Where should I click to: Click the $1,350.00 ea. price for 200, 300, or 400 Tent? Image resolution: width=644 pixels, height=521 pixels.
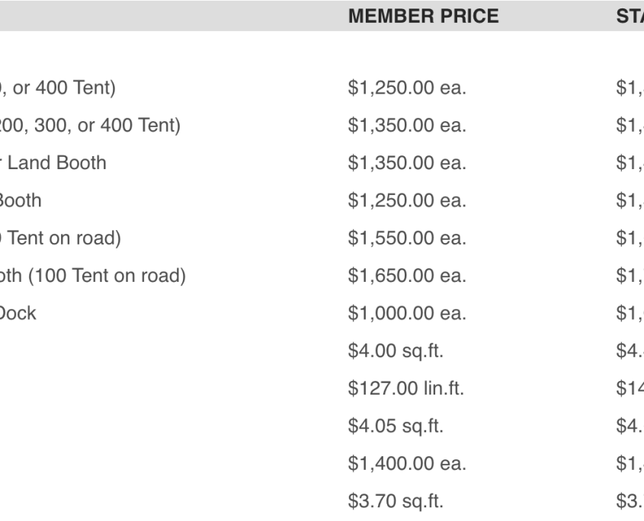click(x=407, y=125)
